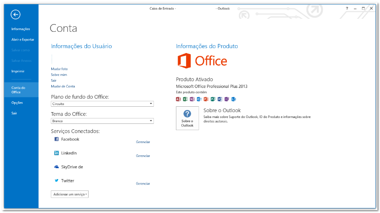The image size is (380, 213).
Task: Click the Office logo
Action: coord(202,61)
